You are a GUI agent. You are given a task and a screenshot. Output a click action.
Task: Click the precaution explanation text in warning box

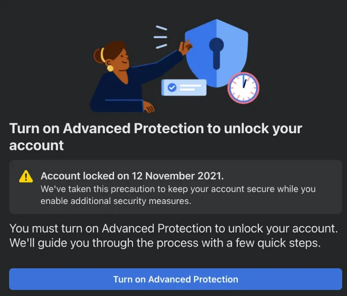pyautogui.click(x=178, y=195)
